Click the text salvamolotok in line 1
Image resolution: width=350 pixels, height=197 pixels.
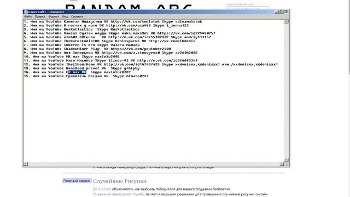pos(189,22)
